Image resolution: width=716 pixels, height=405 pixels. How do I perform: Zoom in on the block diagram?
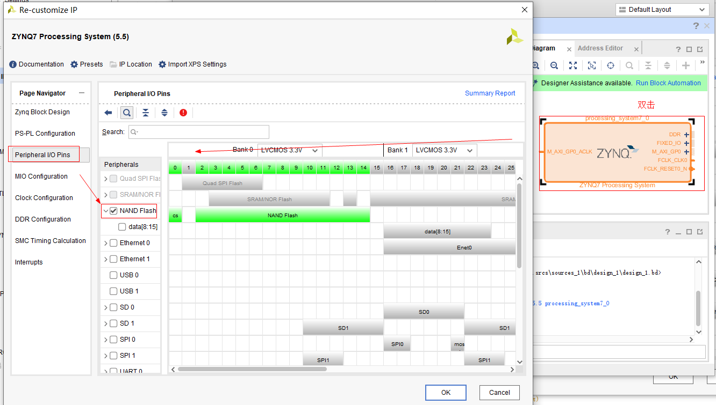click(x=535, y=65)
